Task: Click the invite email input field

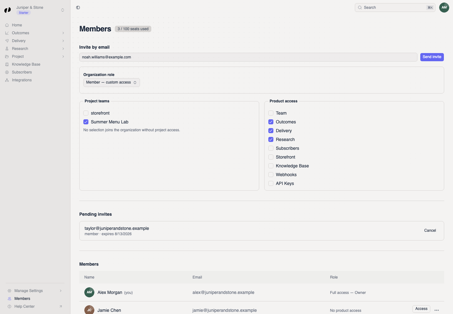Action: 248,57
